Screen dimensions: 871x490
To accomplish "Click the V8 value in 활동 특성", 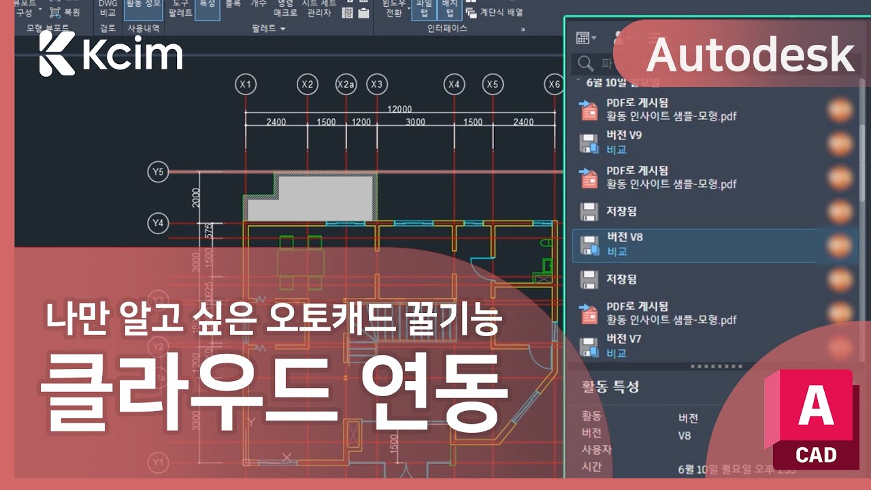I will pos(685,435).
